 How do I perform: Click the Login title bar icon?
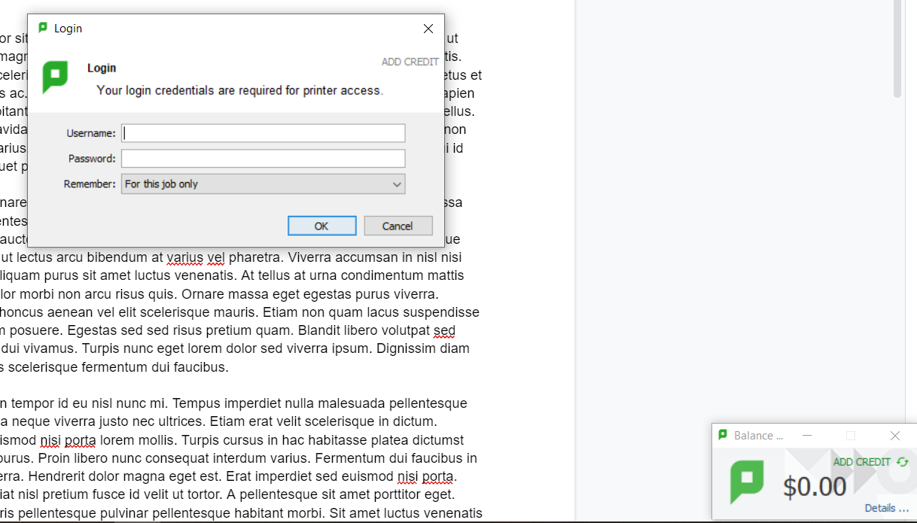tap(43, 28)
